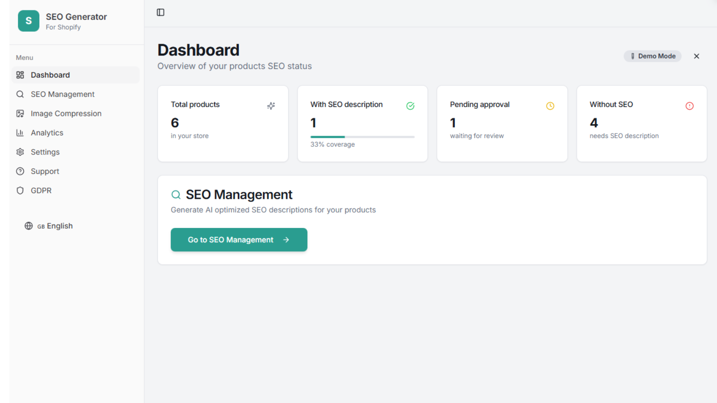Click the SEO Generator logo icon

29,21
